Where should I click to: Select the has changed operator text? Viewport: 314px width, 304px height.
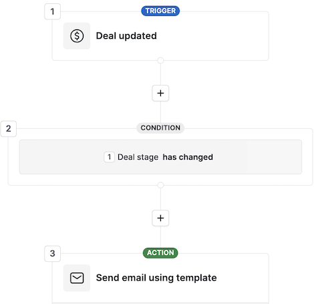pyautogui.click(x=188, y=157)
